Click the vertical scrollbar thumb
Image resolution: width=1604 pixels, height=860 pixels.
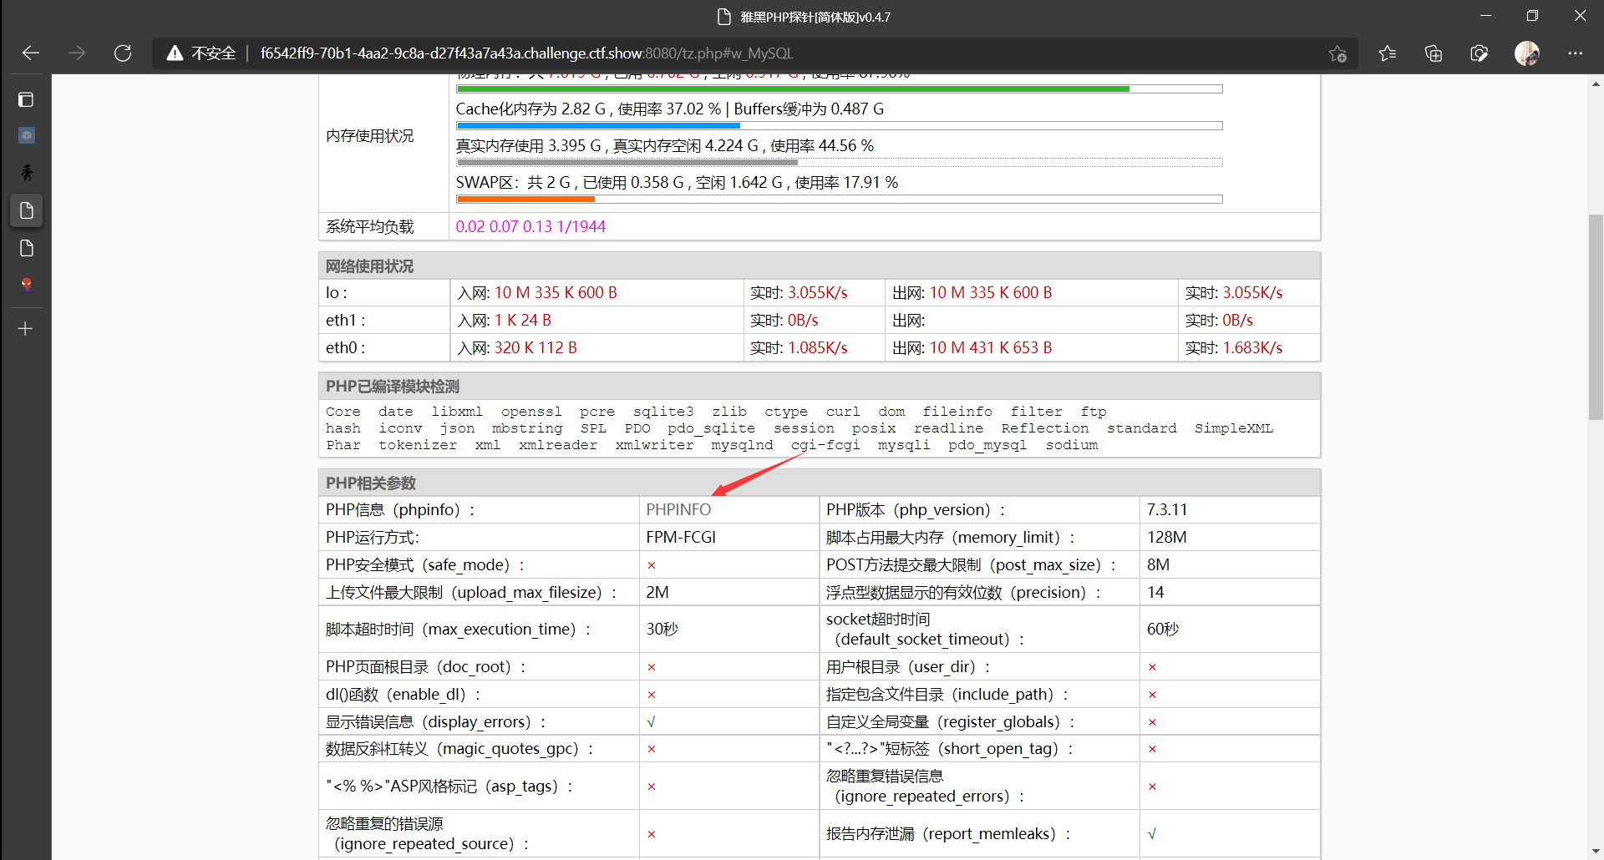(1596, 317)
